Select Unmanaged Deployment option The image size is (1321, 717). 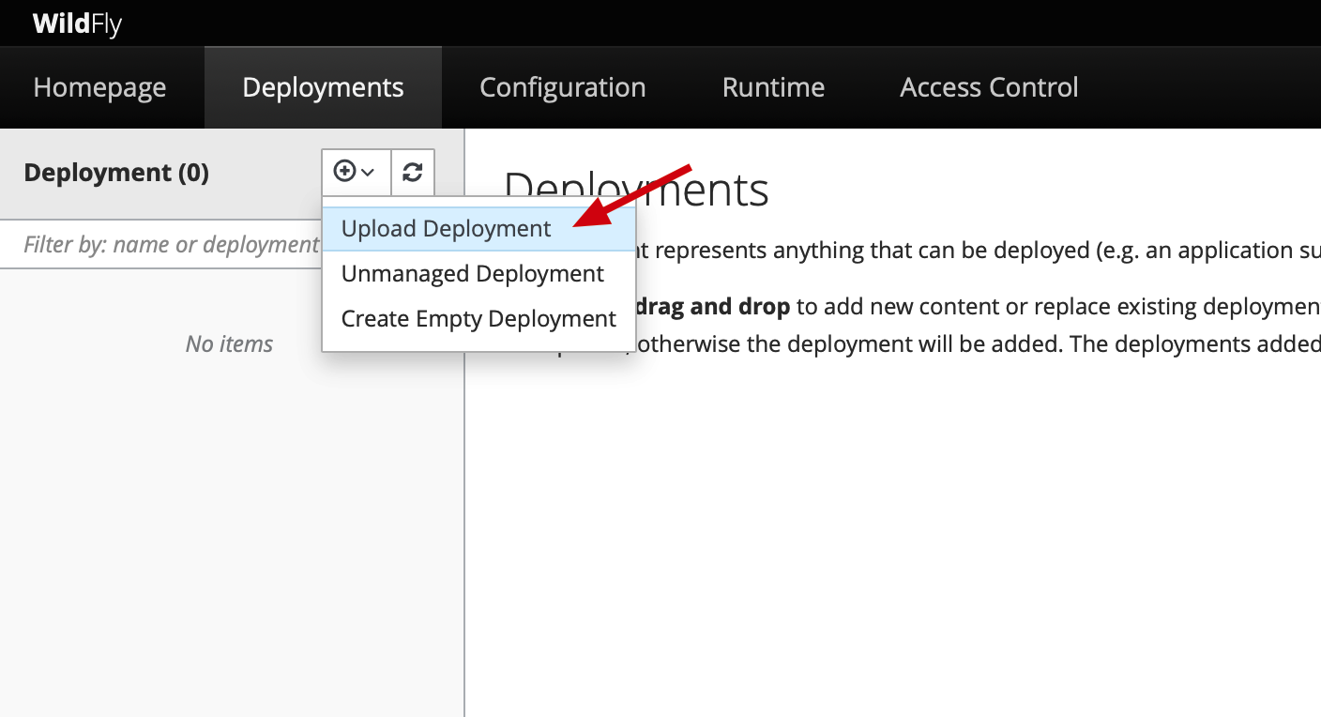tap(478, 274)
